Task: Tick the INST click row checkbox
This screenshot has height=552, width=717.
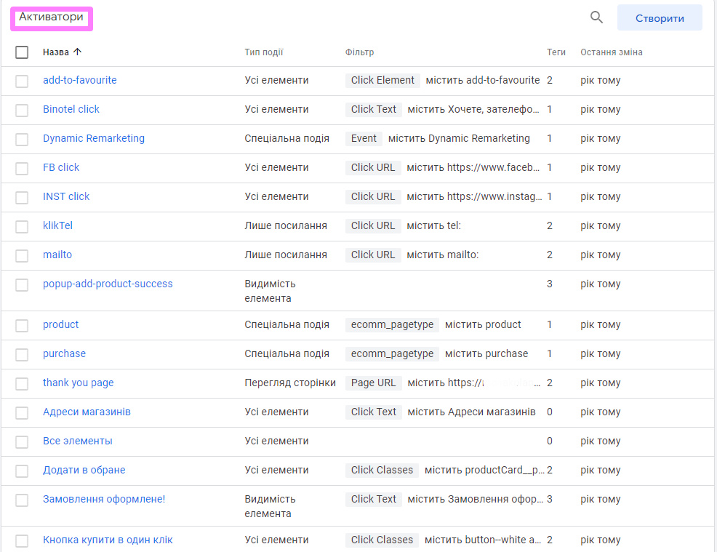Action: click(22, 197)
